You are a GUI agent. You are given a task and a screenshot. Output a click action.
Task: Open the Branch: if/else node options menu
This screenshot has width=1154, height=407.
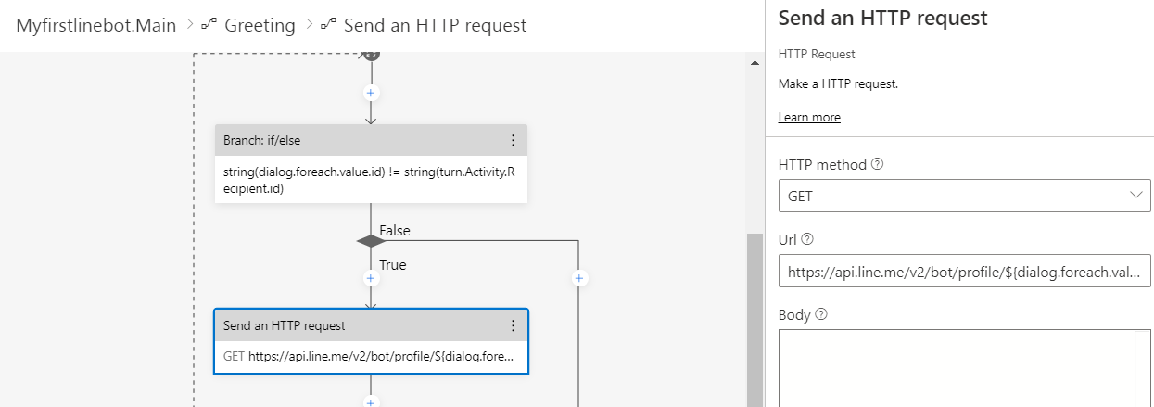[513, 141]
